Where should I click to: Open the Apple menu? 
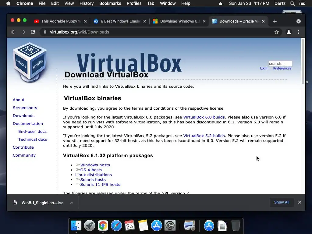8,3
